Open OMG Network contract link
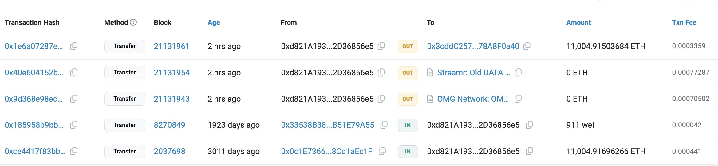Image resolution: width=718 pixels, height=166 pixels. pos(473,99)
